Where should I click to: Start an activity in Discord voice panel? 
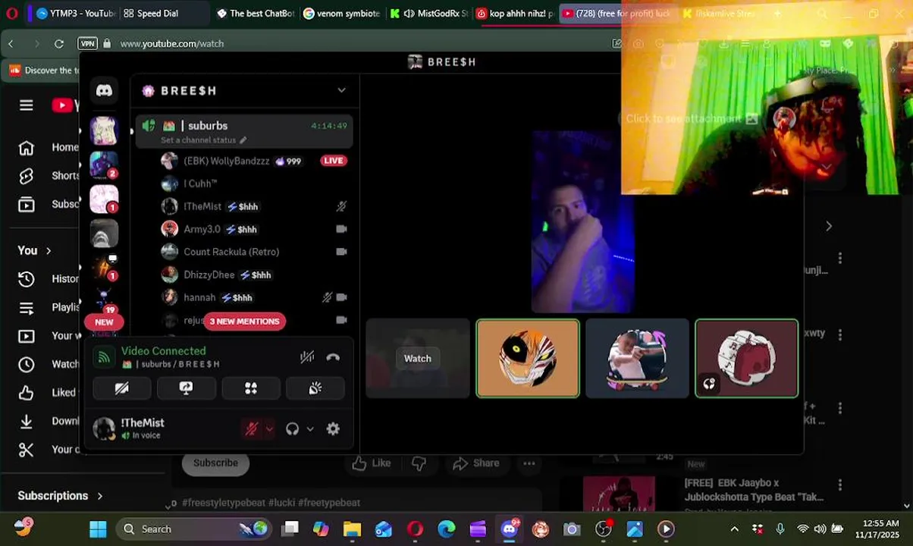tap(250, 388)
